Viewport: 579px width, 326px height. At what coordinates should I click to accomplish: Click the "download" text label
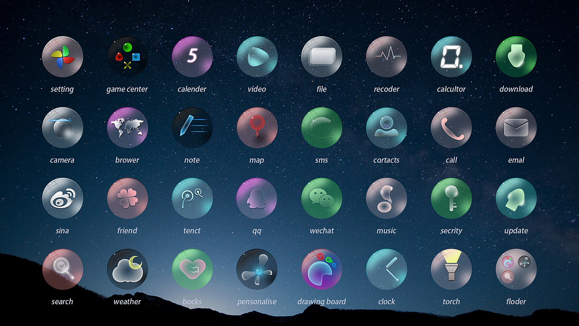click(516, 89)
